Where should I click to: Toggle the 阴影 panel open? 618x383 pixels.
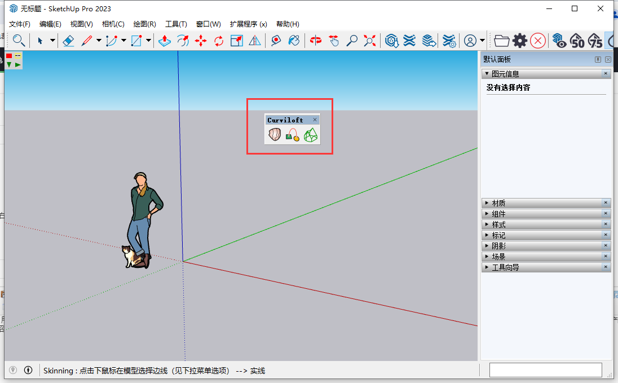[x=506, y=245]
